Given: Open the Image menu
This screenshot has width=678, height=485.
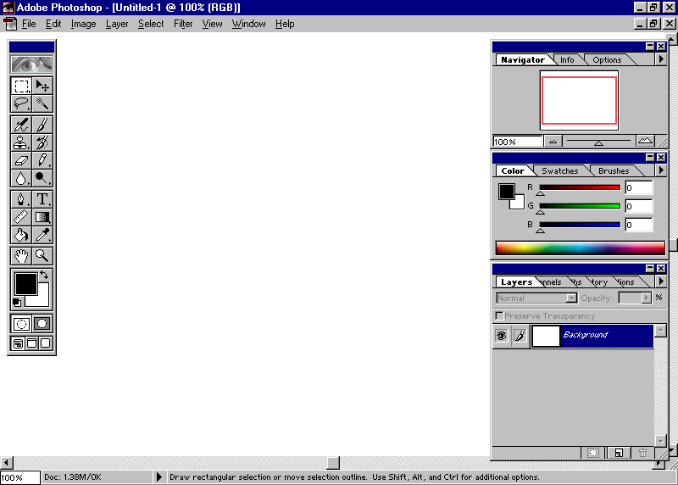Looking at the screenshot, I should pos(83,24).
